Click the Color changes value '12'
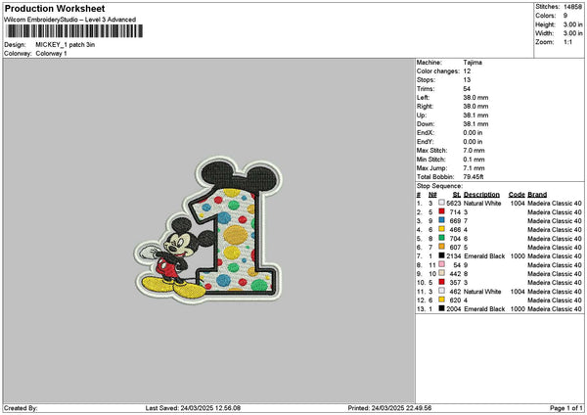The image size is (587, 415). 467,71
